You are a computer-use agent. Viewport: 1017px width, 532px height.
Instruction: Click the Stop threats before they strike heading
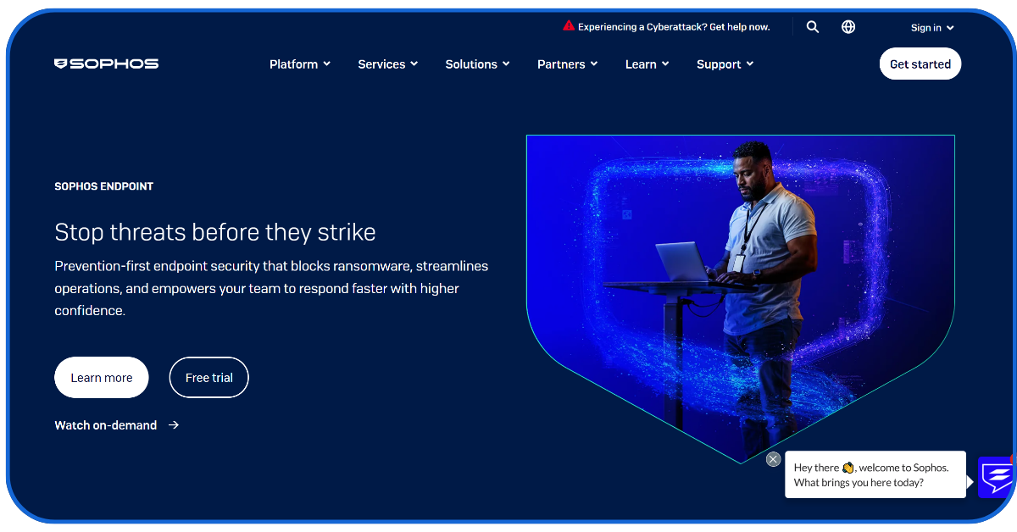coord(215,232)
